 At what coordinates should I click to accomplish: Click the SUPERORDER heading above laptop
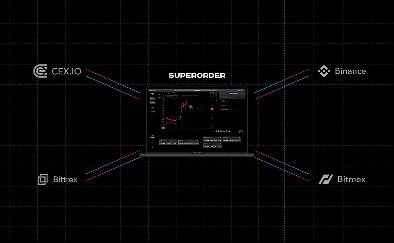(197, 76)
